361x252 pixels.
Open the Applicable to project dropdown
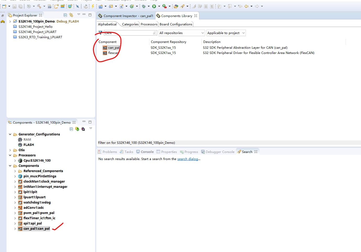point(226,33)
